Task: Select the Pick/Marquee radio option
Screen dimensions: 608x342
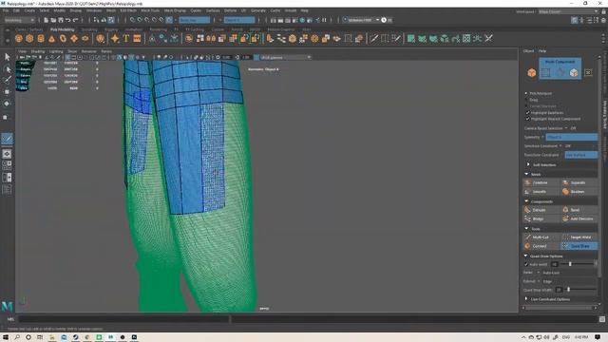Action: click(x=526, y=93)
